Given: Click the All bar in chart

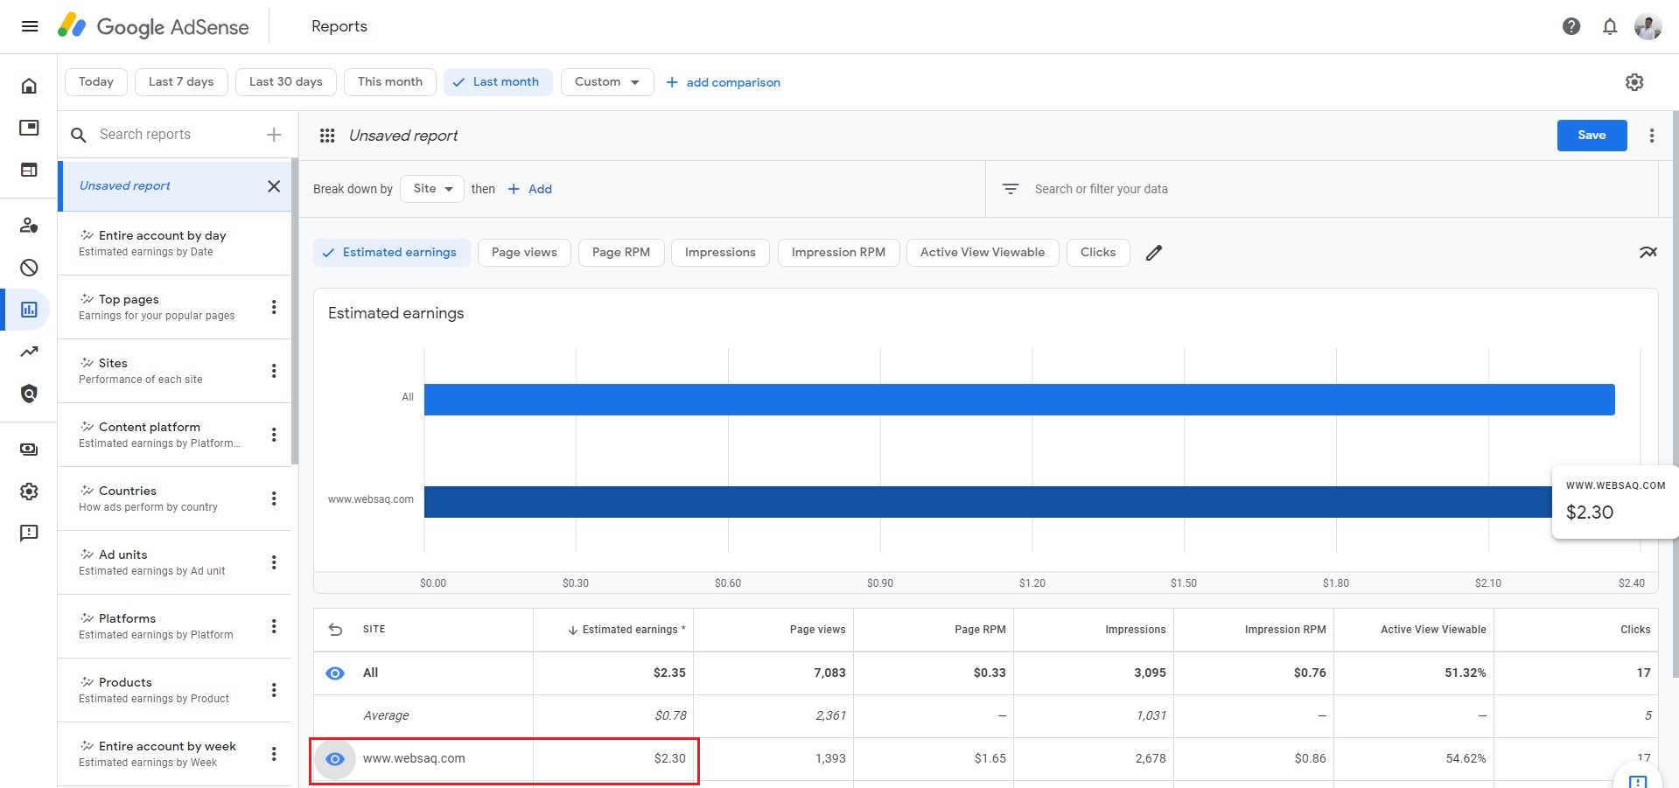Looking at the screenshot, I should coord(1019,400).
